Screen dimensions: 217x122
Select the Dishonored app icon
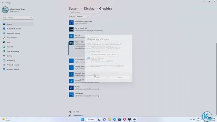[x=71, y=43]
